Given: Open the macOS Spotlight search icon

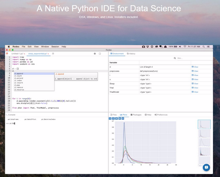Looking at the screenshot, I should pyautogui.click(x=204, y=47).
